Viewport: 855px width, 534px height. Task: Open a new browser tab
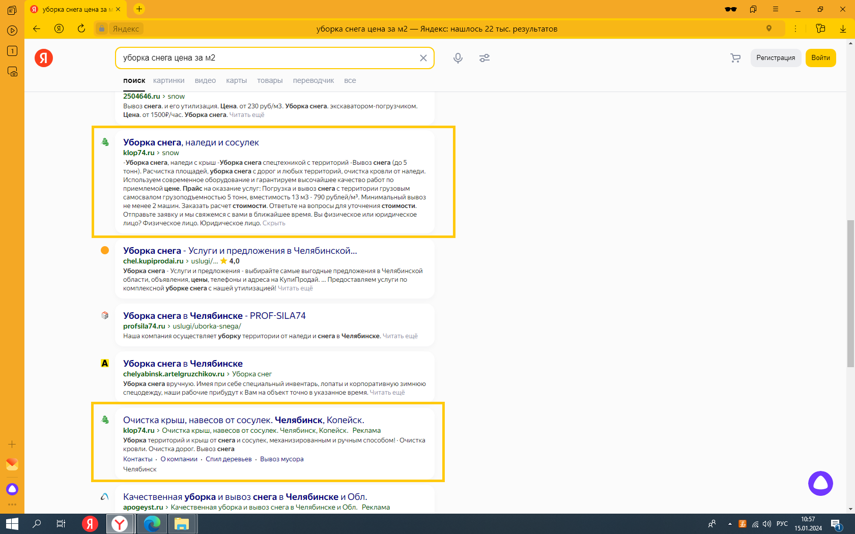139,9
